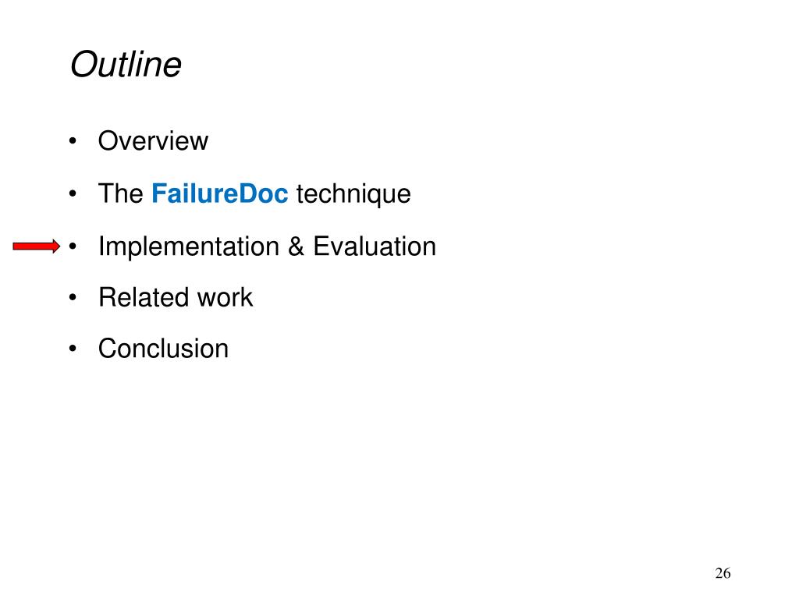This screenshot has width=799, height=599.
Task: Click the word Implementation
Action: coord(189,247)
